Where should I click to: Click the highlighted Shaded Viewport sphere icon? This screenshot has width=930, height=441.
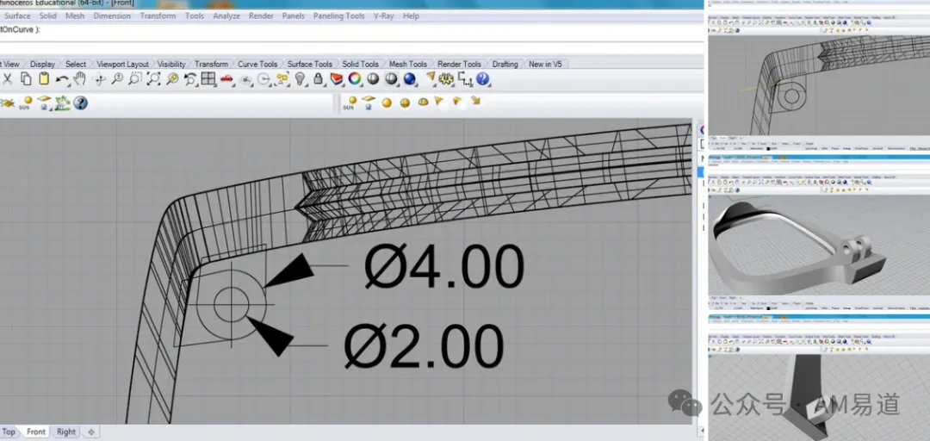tap(391, 79)
